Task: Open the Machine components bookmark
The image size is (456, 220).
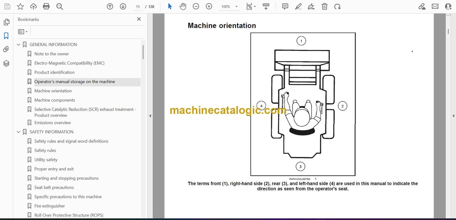Action: coord(54,100)
